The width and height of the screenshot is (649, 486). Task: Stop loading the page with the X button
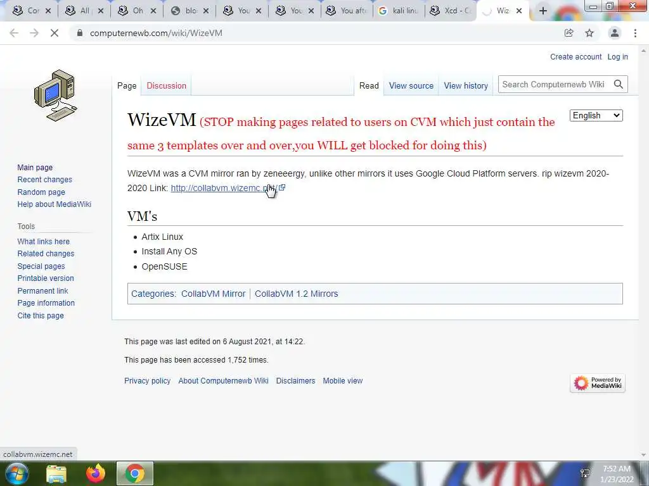pos(55,33)
